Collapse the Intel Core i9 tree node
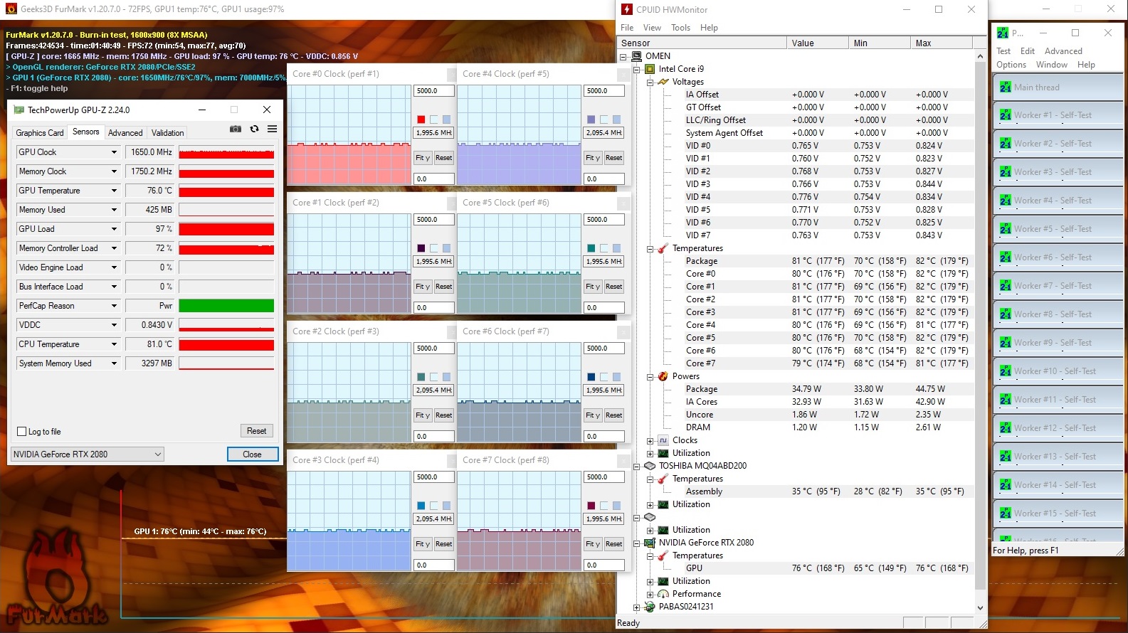The height and width of the screenshot is (633, 1128). pos(637,69)
